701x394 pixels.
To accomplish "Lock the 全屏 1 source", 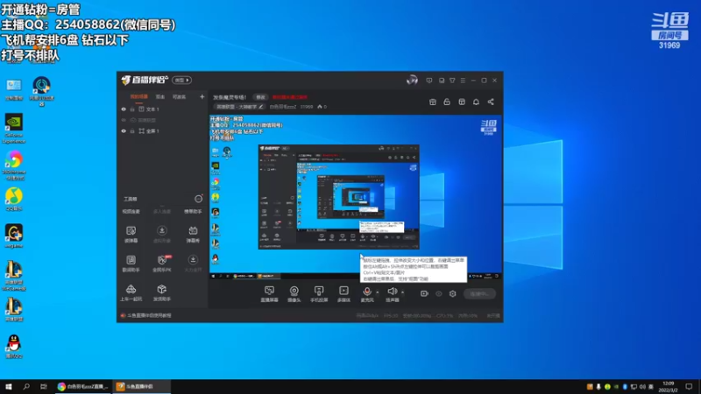I will coord(132,130).
